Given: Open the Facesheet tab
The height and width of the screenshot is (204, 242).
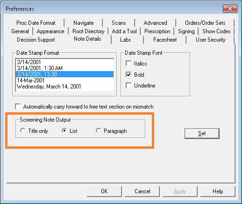Looking at the screenshot, I should click(x=165, y=40).
